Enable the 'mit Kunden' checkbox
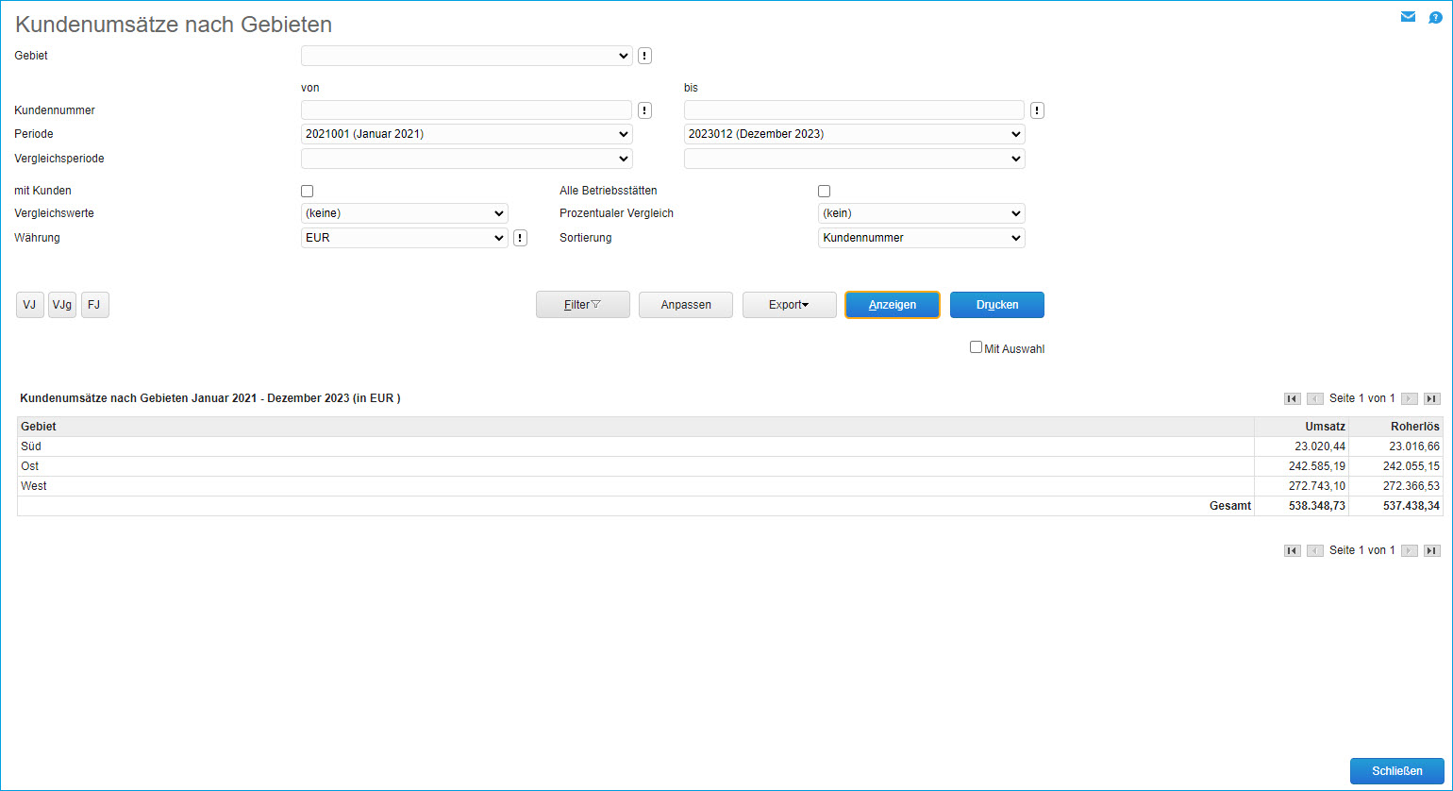Screen dimensions: 1453x791 pyautogui.click(x=307, y=191)
